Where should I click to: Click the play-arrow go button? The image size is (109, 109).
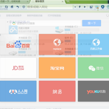tap(85, 7)
